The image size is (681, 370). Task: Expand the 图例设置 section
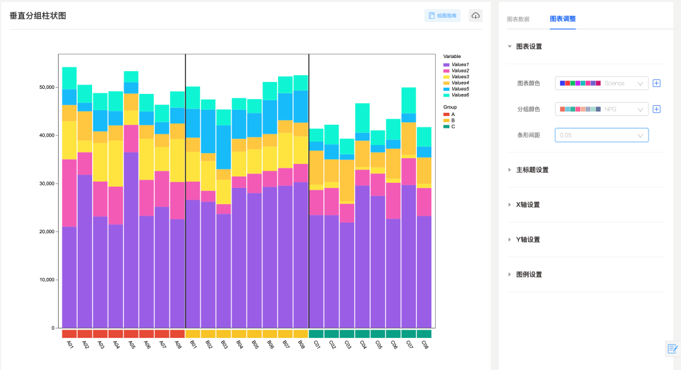pyautogui.click(x=528, y=274)
